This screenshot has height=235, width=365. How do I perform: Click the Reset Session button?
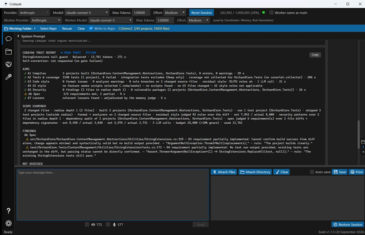[x=201, y=12]
